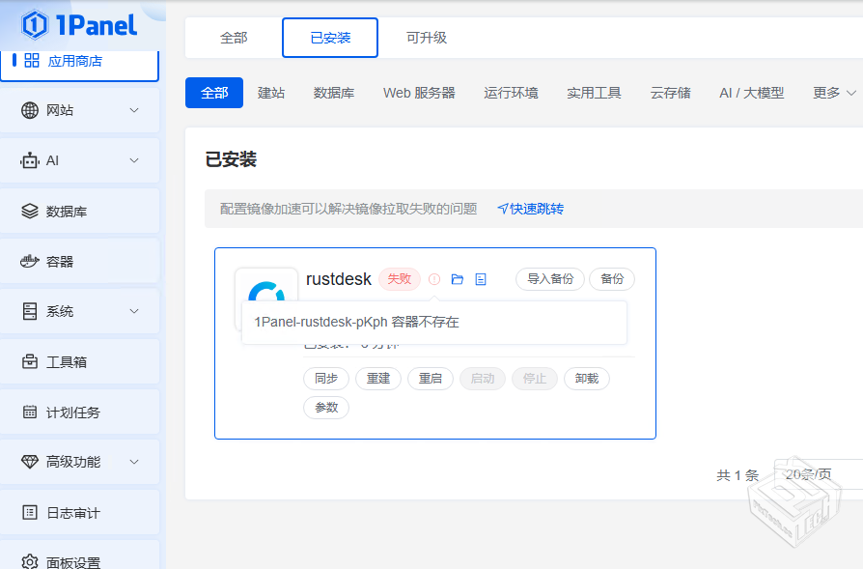The height and width of the screenshot is (569, 863).
Task: Filter apps by Web 服务器 category
Action: pyautogui.click(x=419, y=93)
